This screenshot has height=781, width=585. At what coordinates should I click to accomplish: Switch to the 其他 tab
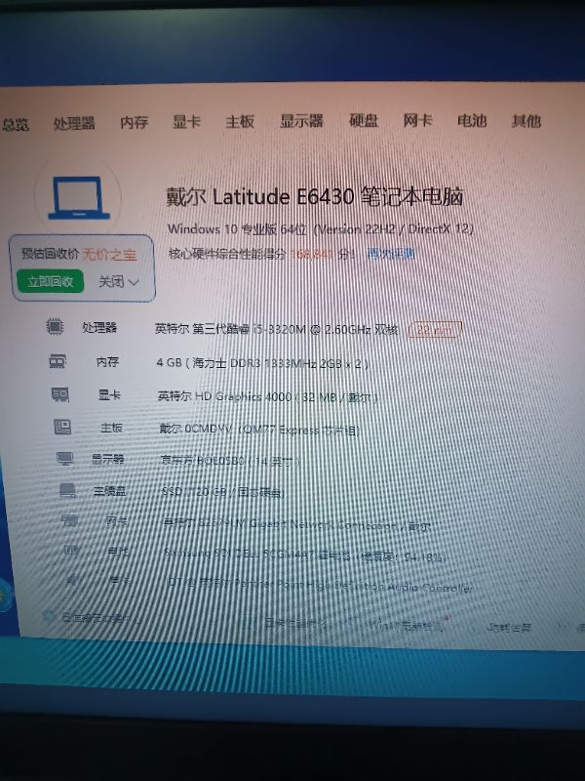pos(526,120)
